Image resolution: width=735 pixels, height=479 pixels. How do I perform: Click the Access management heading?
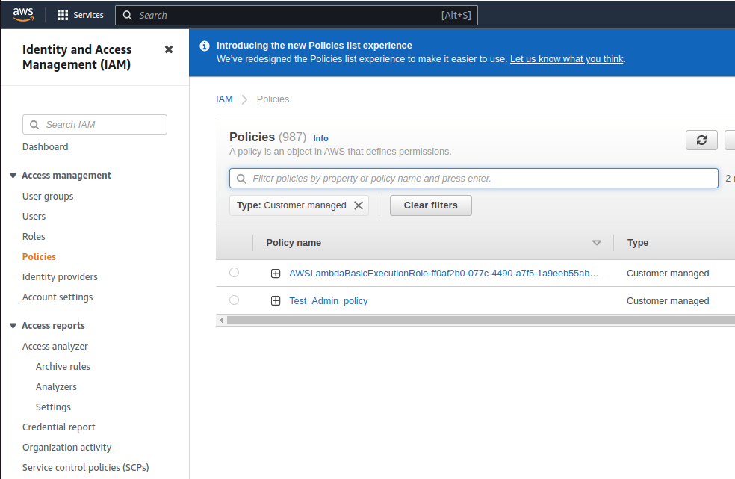[x=66, y=176]
